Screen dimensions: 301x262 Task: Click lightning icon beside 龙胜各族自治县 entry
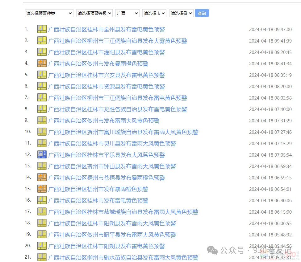[42, 109]
